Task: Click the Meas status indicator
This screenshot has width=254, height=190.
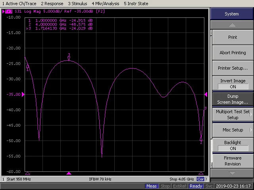Action: pos(152,186)
